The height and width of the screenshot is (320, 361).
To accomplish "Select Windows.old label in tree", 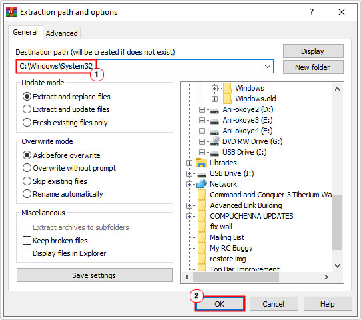I will point(256,99).
